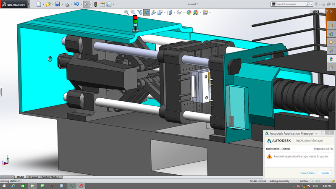Viewport: 336px width, 189px height.
Task: Switch to the Motion Study 2 tab
Action: (x=51, y=177)
